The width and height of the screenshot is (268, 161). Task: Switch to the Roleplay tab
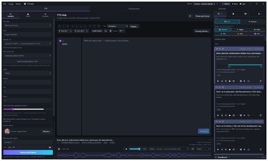point(222,9)
